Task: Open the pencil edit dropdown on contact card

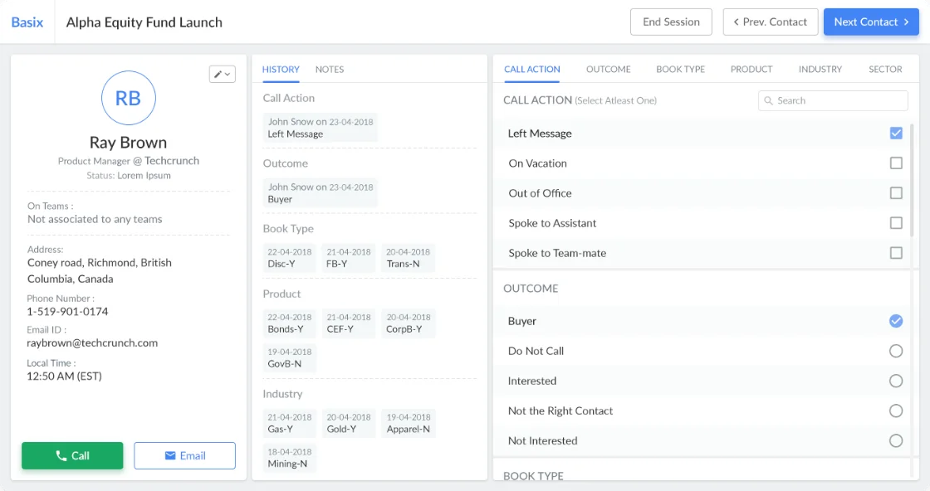Action: [223, 74]
